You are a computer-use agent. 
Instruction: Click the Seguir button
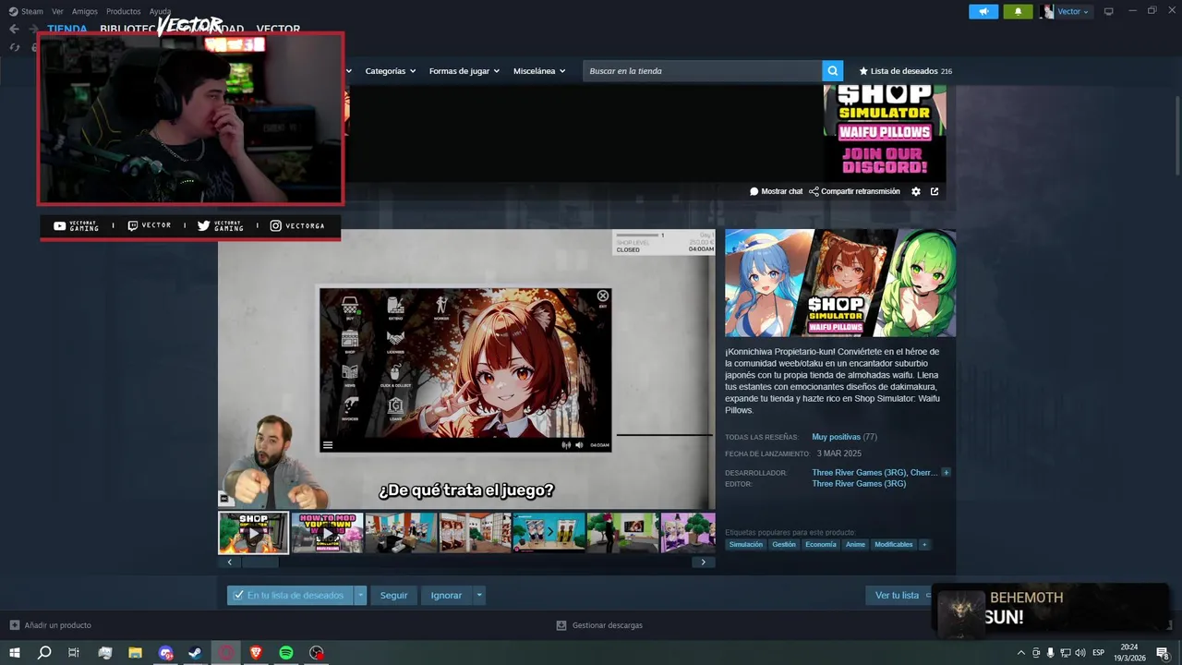click(393, 596)
